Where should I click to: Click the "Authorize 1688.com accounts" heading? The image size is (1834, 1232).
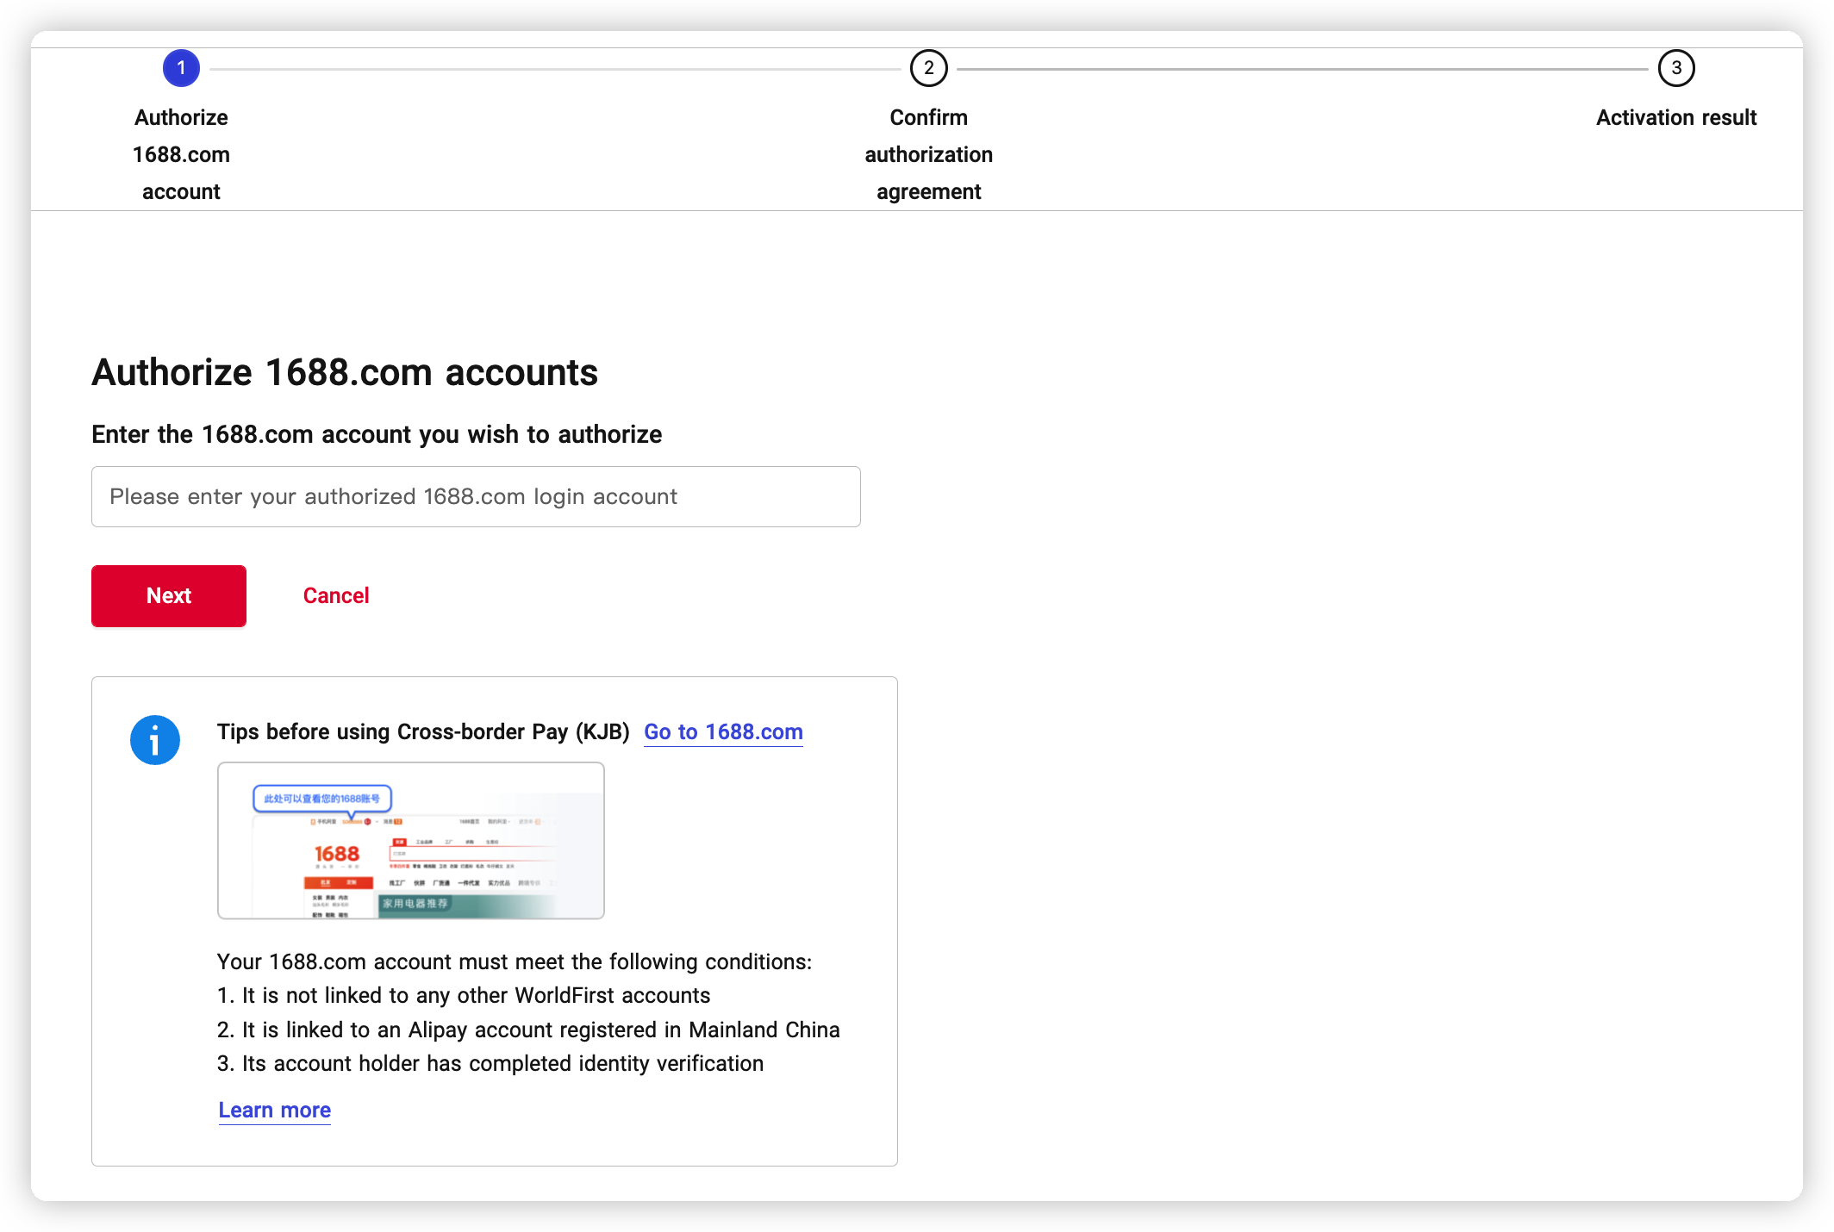pos(345,373)
